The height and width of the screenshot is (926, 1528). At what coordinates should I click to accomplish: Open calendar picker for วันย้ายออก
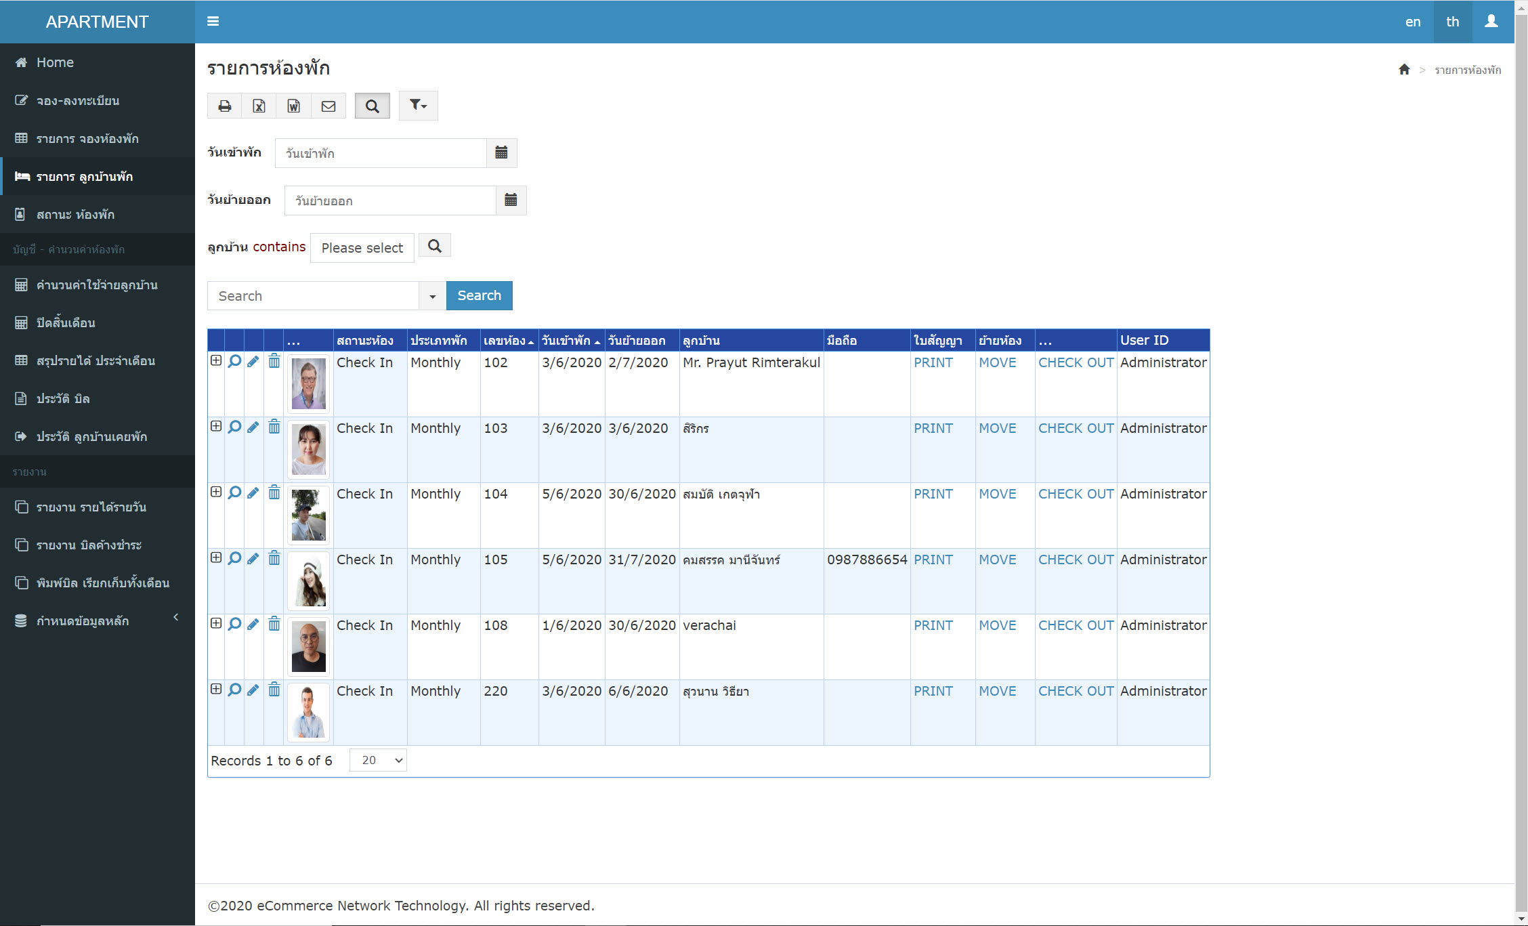tap(511, 201)
